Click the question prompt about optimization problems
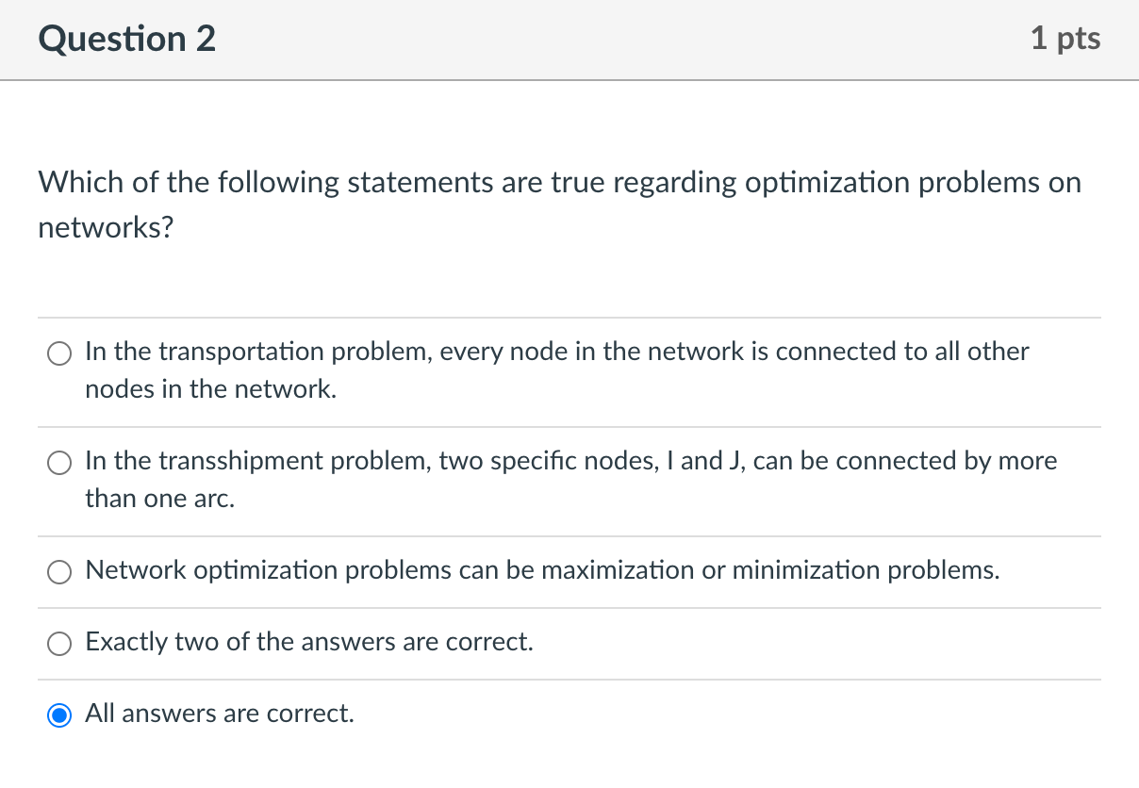The image size is (1139, 788). [559, 182]
